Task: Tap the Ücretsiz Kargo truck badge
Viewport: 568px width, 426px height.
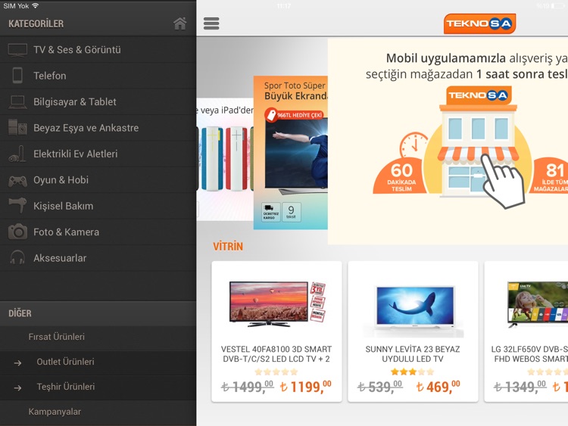Action: pos(270,212)
